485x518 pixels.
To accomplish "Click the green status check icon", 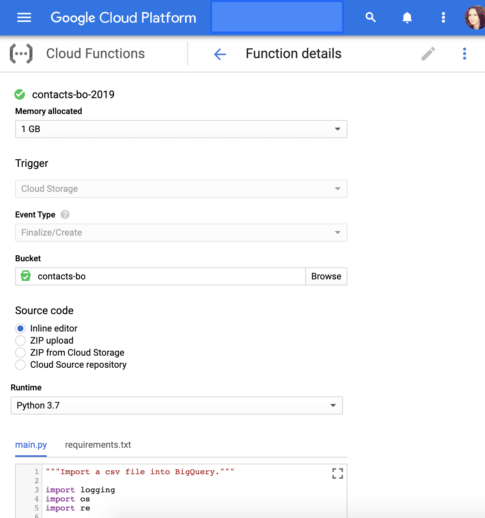I will (x=20, y=94).
